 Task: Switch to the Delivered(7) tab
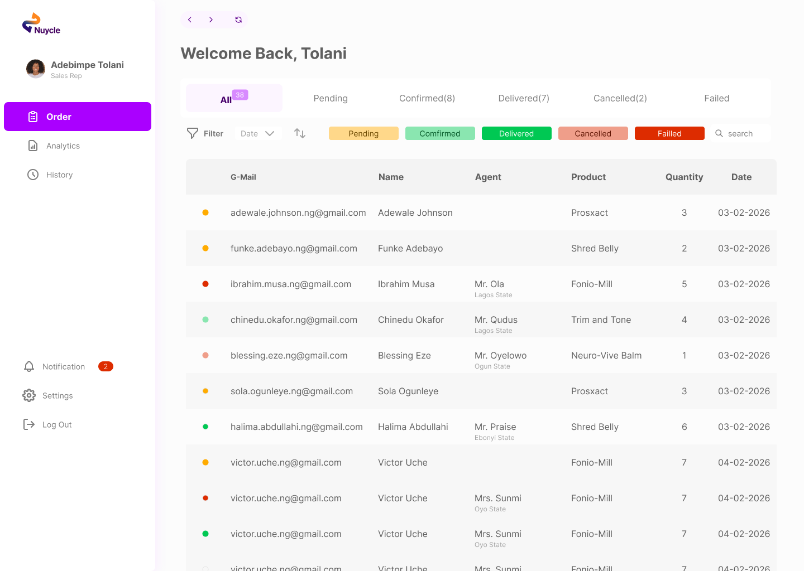524,98
